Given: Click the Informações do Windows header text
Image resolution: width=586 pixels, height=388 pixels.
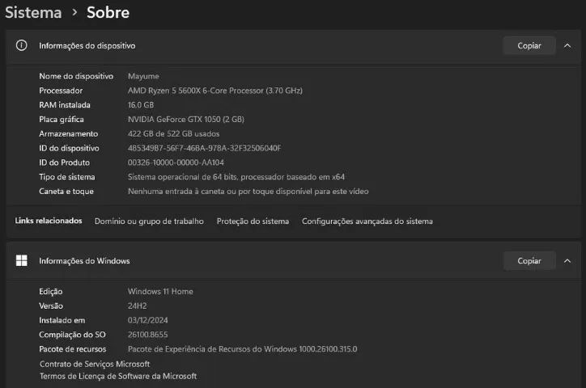Looking at the screenshot, I should coord(84,261).
